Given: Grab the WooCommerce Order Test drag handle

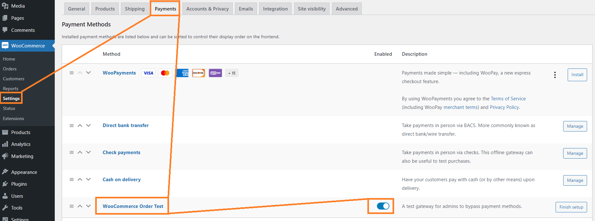Looking at the screenshot, I should [x=72, y=206].
